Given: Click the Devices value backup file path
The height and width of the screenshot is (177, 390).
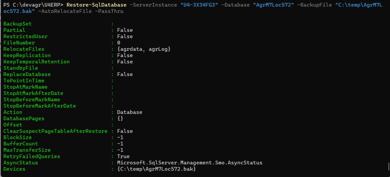Looking at the screenshot, I should (156, 169).
